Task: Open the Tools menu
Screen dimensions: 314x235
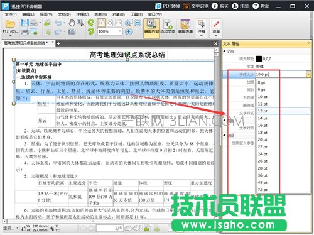Action: [x=136, y=14]
